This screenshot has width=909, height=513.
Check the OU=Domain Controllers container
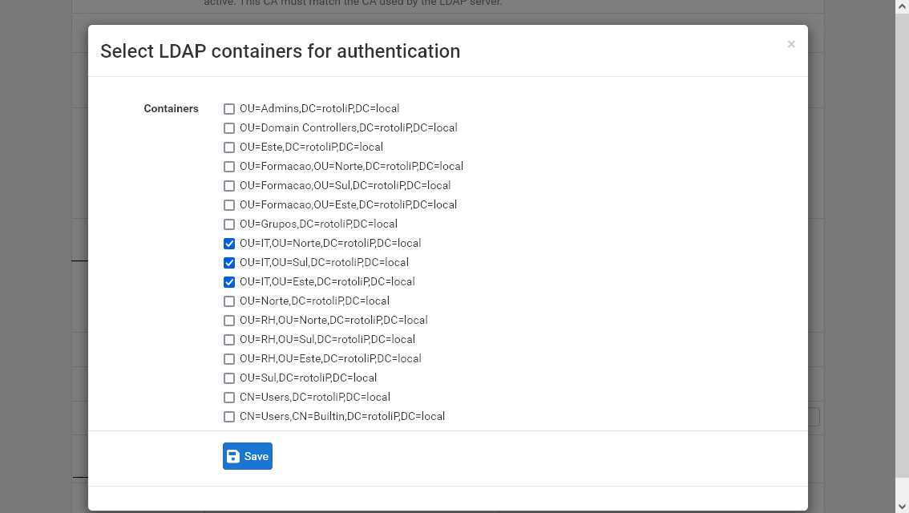tap(228, 127)
